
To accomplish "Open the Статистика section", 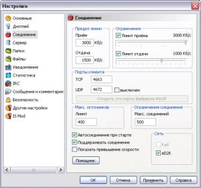I will (x=24, y=75).
